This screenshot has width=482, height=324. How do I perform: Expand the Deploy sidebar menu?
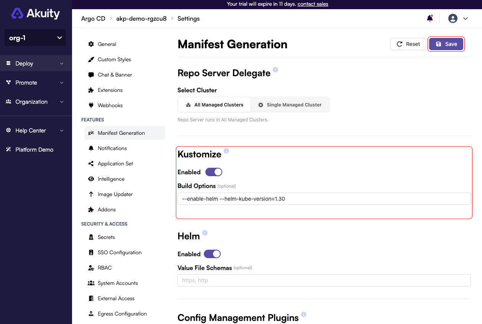click(36, 64)
